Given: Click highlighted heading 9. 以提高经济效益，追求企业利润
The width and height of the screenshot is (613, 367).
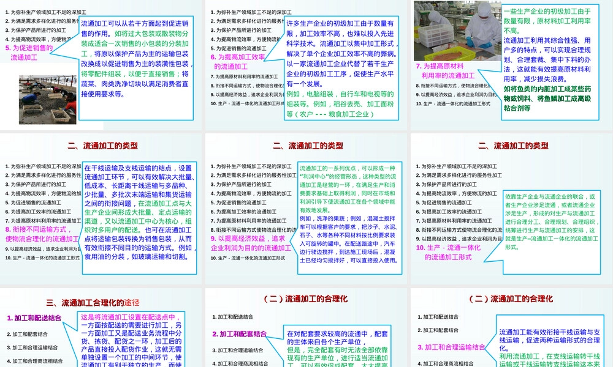Looking at the screenshot, I should (251, 243).
